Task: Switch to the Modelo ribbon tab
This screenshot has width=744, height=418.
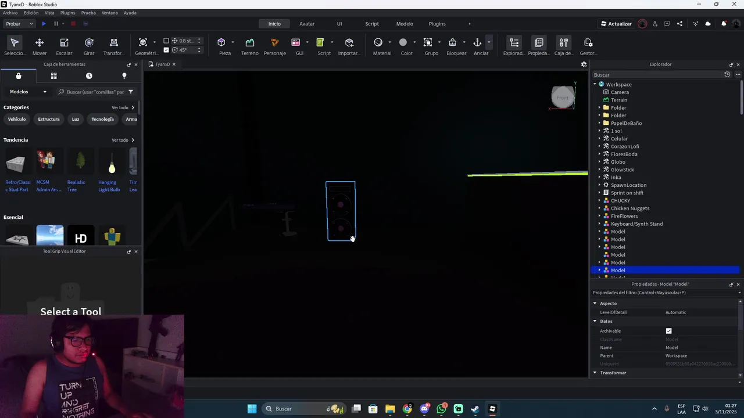Action: pyautogui.click(x=405, y=24)
